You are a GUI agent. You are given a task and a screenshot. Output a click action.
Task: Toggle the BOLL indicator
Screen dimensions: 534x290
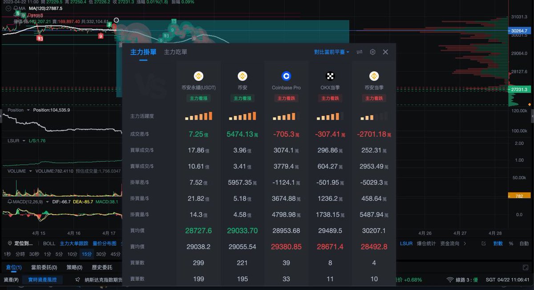(49, 243)
